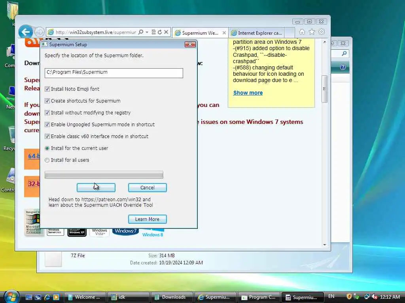Viewport: 405px width, 303px height.
Task: Launch Internet Explorer from Quick Launch
Action: click(x=47, y=297)
